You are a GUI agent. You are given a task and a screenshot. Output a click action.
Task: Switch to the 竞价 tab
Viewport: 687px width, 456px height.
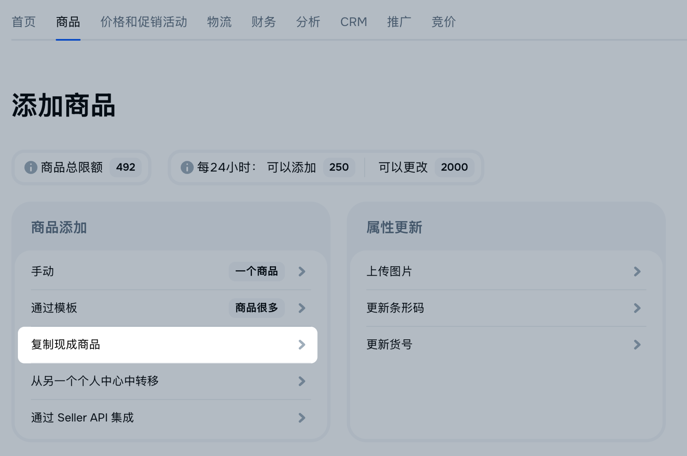coord(443,22)
